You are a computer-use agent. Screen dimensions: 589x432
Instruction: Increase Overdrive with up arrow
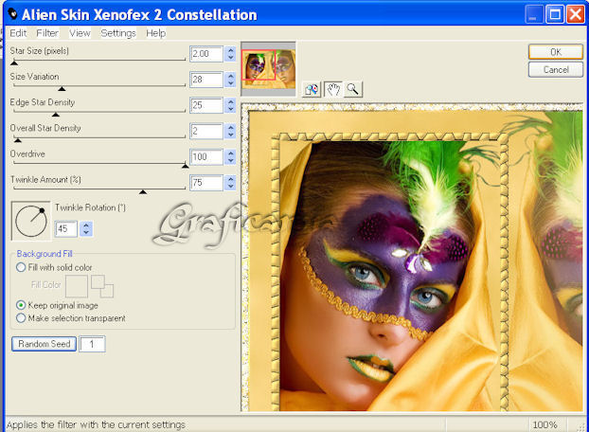(x=230, y=153)
